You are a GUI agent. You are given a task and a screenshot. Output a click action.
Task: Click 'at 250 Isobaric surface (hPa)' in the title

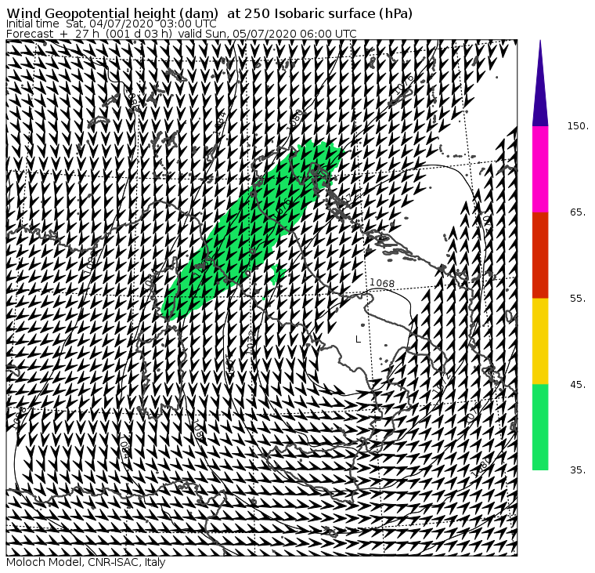(319, 13)
